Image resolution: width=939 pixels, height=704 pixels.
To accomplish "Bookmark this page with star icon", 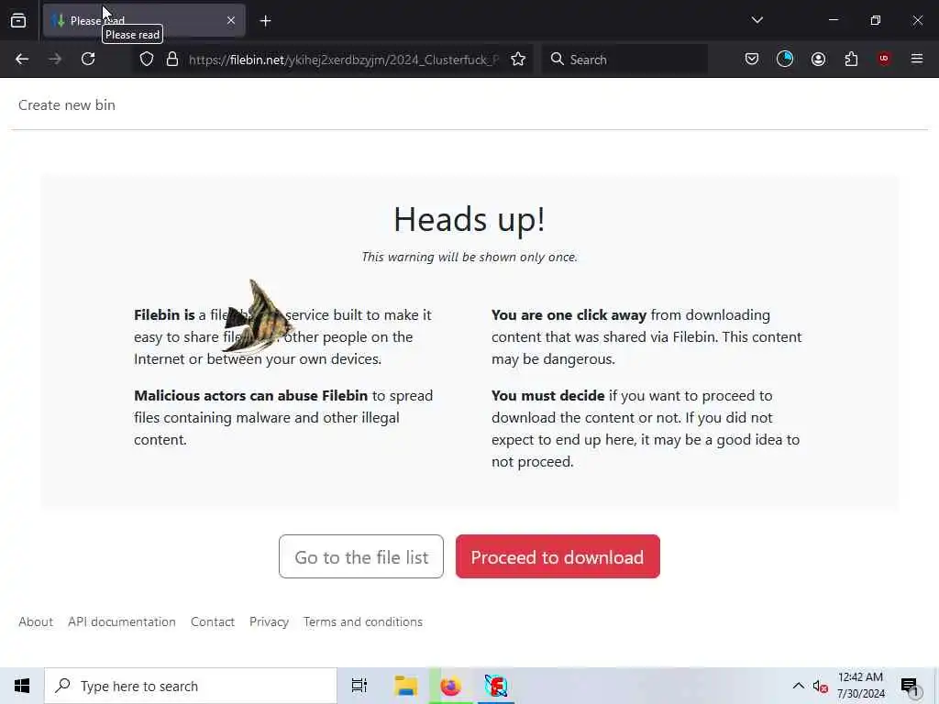I will tap(518, 60).
